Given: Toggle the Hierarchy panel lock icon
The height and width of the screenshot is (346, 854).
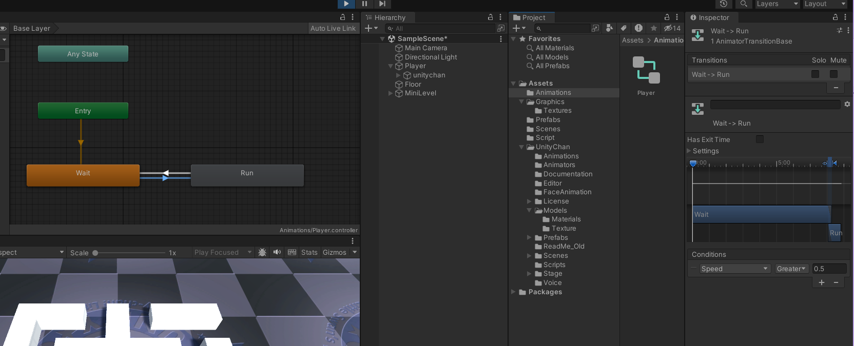Looking at the screenshot, I should [x=490, y=17].
